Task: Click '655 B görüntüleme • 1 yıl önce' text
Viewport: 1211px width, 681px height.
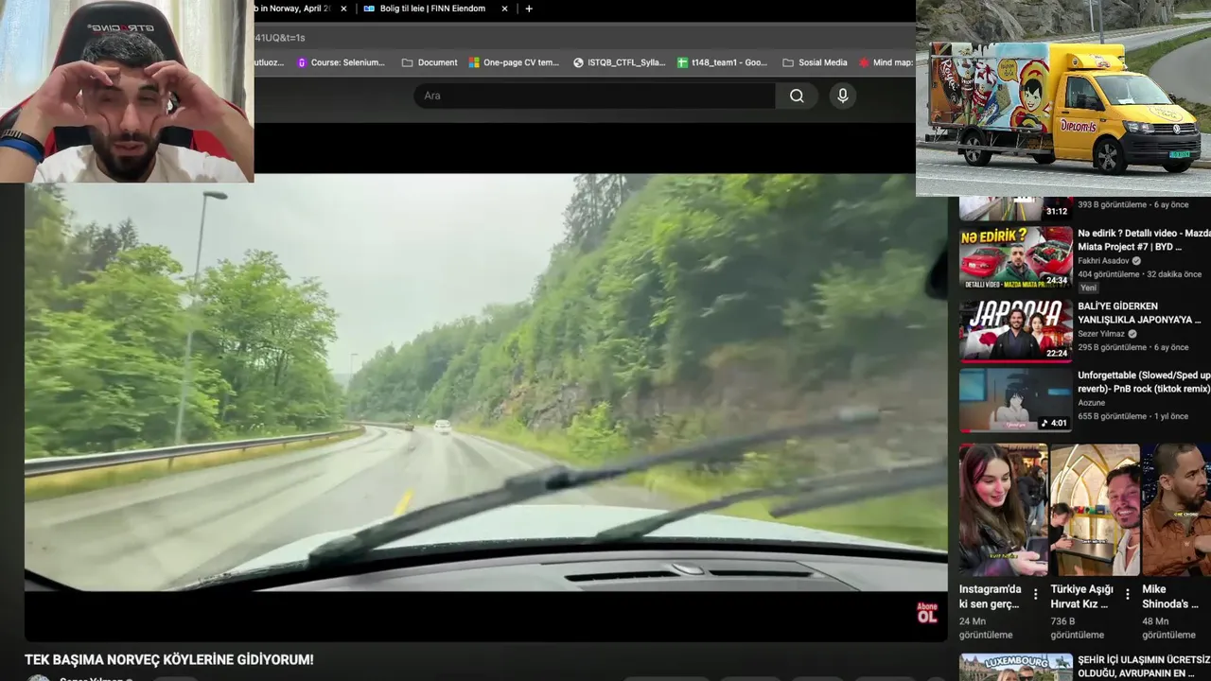Action: [1133, 416]
